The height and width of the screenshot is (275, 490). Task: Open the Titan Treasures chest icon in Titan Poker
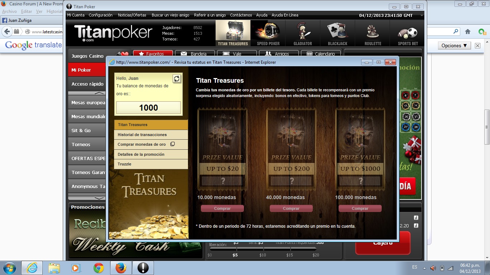(233, 33)
